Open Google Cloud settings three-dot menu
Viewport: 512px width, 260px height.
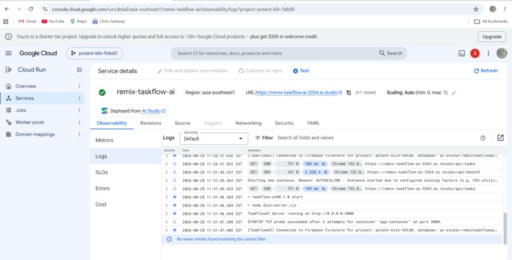488,53
